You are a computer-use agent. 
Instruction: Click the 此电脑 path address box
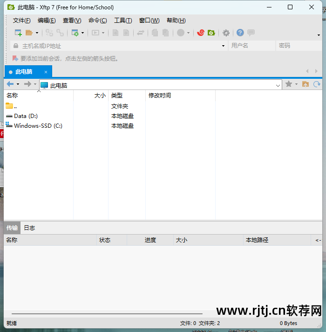pos(161,85)
